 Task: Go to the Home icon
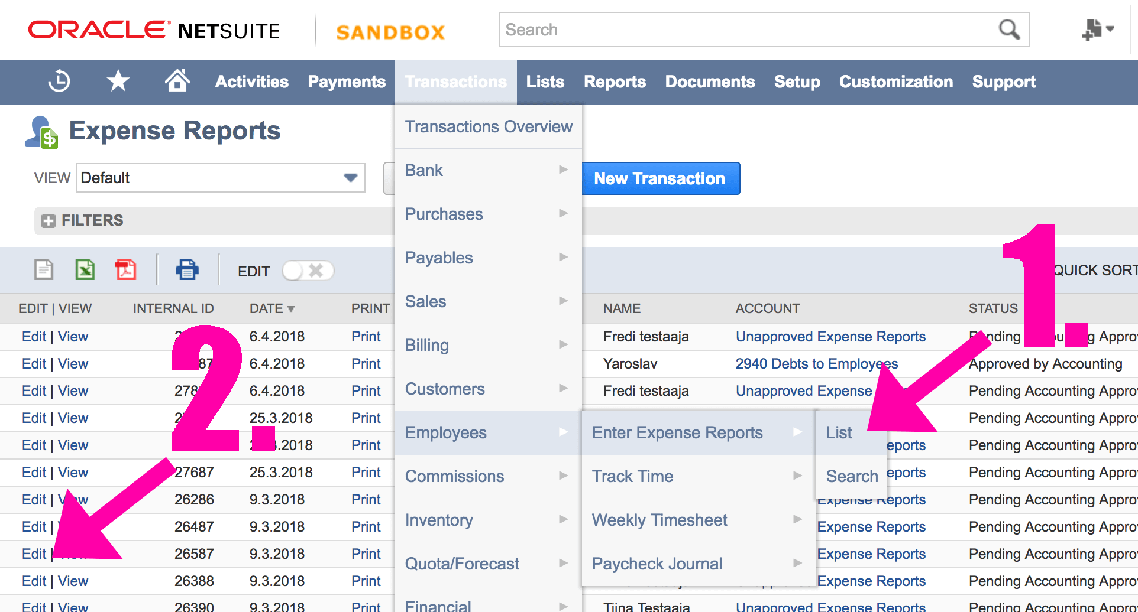pyautogui.click(x=177, y=80)
